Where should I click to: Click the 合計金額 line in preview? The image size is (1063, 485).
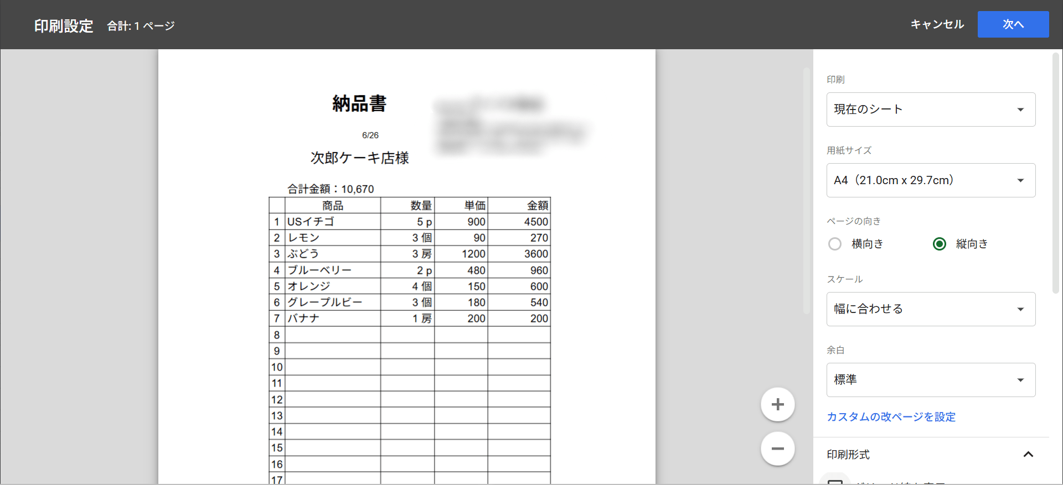click(x=331, y=189)
